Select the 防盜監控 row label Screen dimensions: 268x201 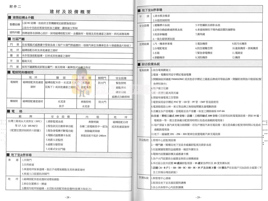[144, 140]
